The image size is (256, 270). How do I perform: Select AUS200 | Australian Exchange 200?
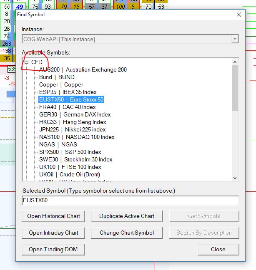click(83, 69)
